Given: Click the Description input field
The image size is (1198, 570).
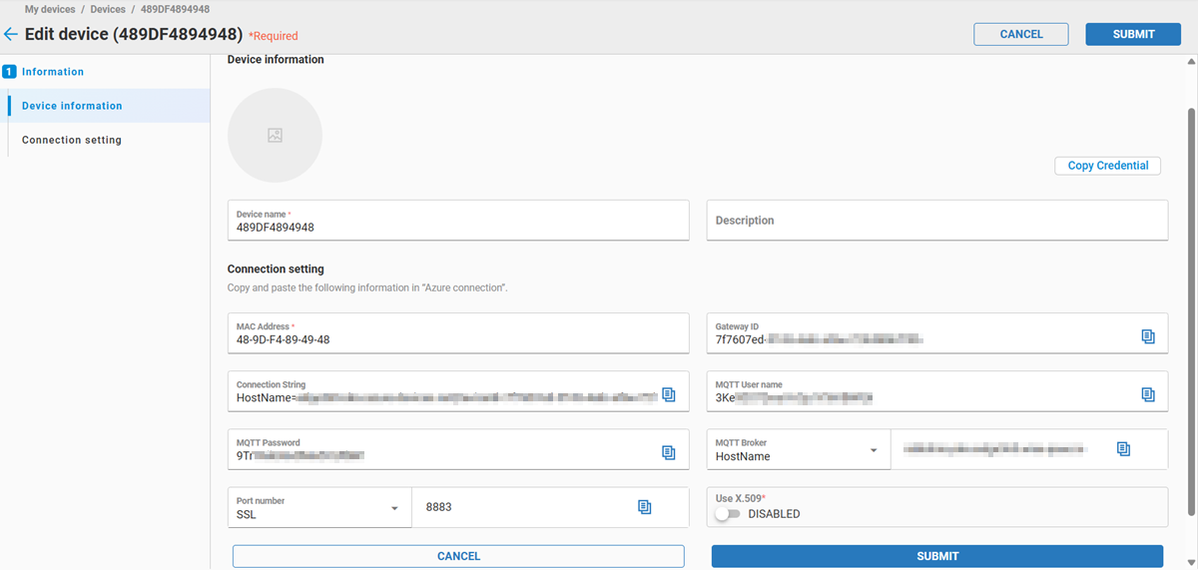Looking at the screenshot, I should coord(936,221).
